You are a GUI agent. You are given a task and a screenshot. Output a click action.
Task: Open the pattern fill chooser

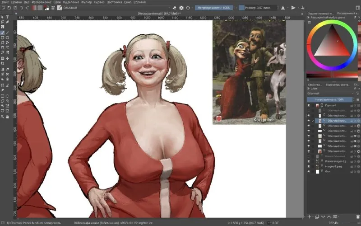(40, 8)
